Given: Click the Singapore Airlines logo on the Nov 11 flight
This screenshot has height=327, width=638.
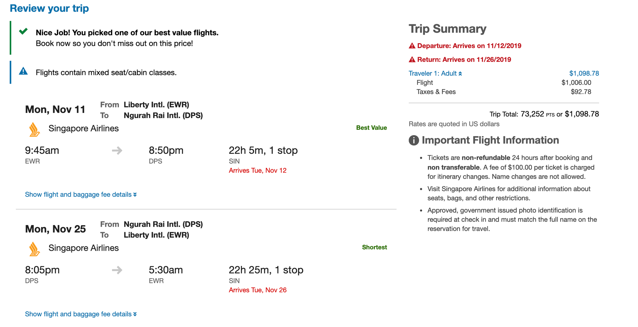Looking at the screenshot, I should coord(34,129).
